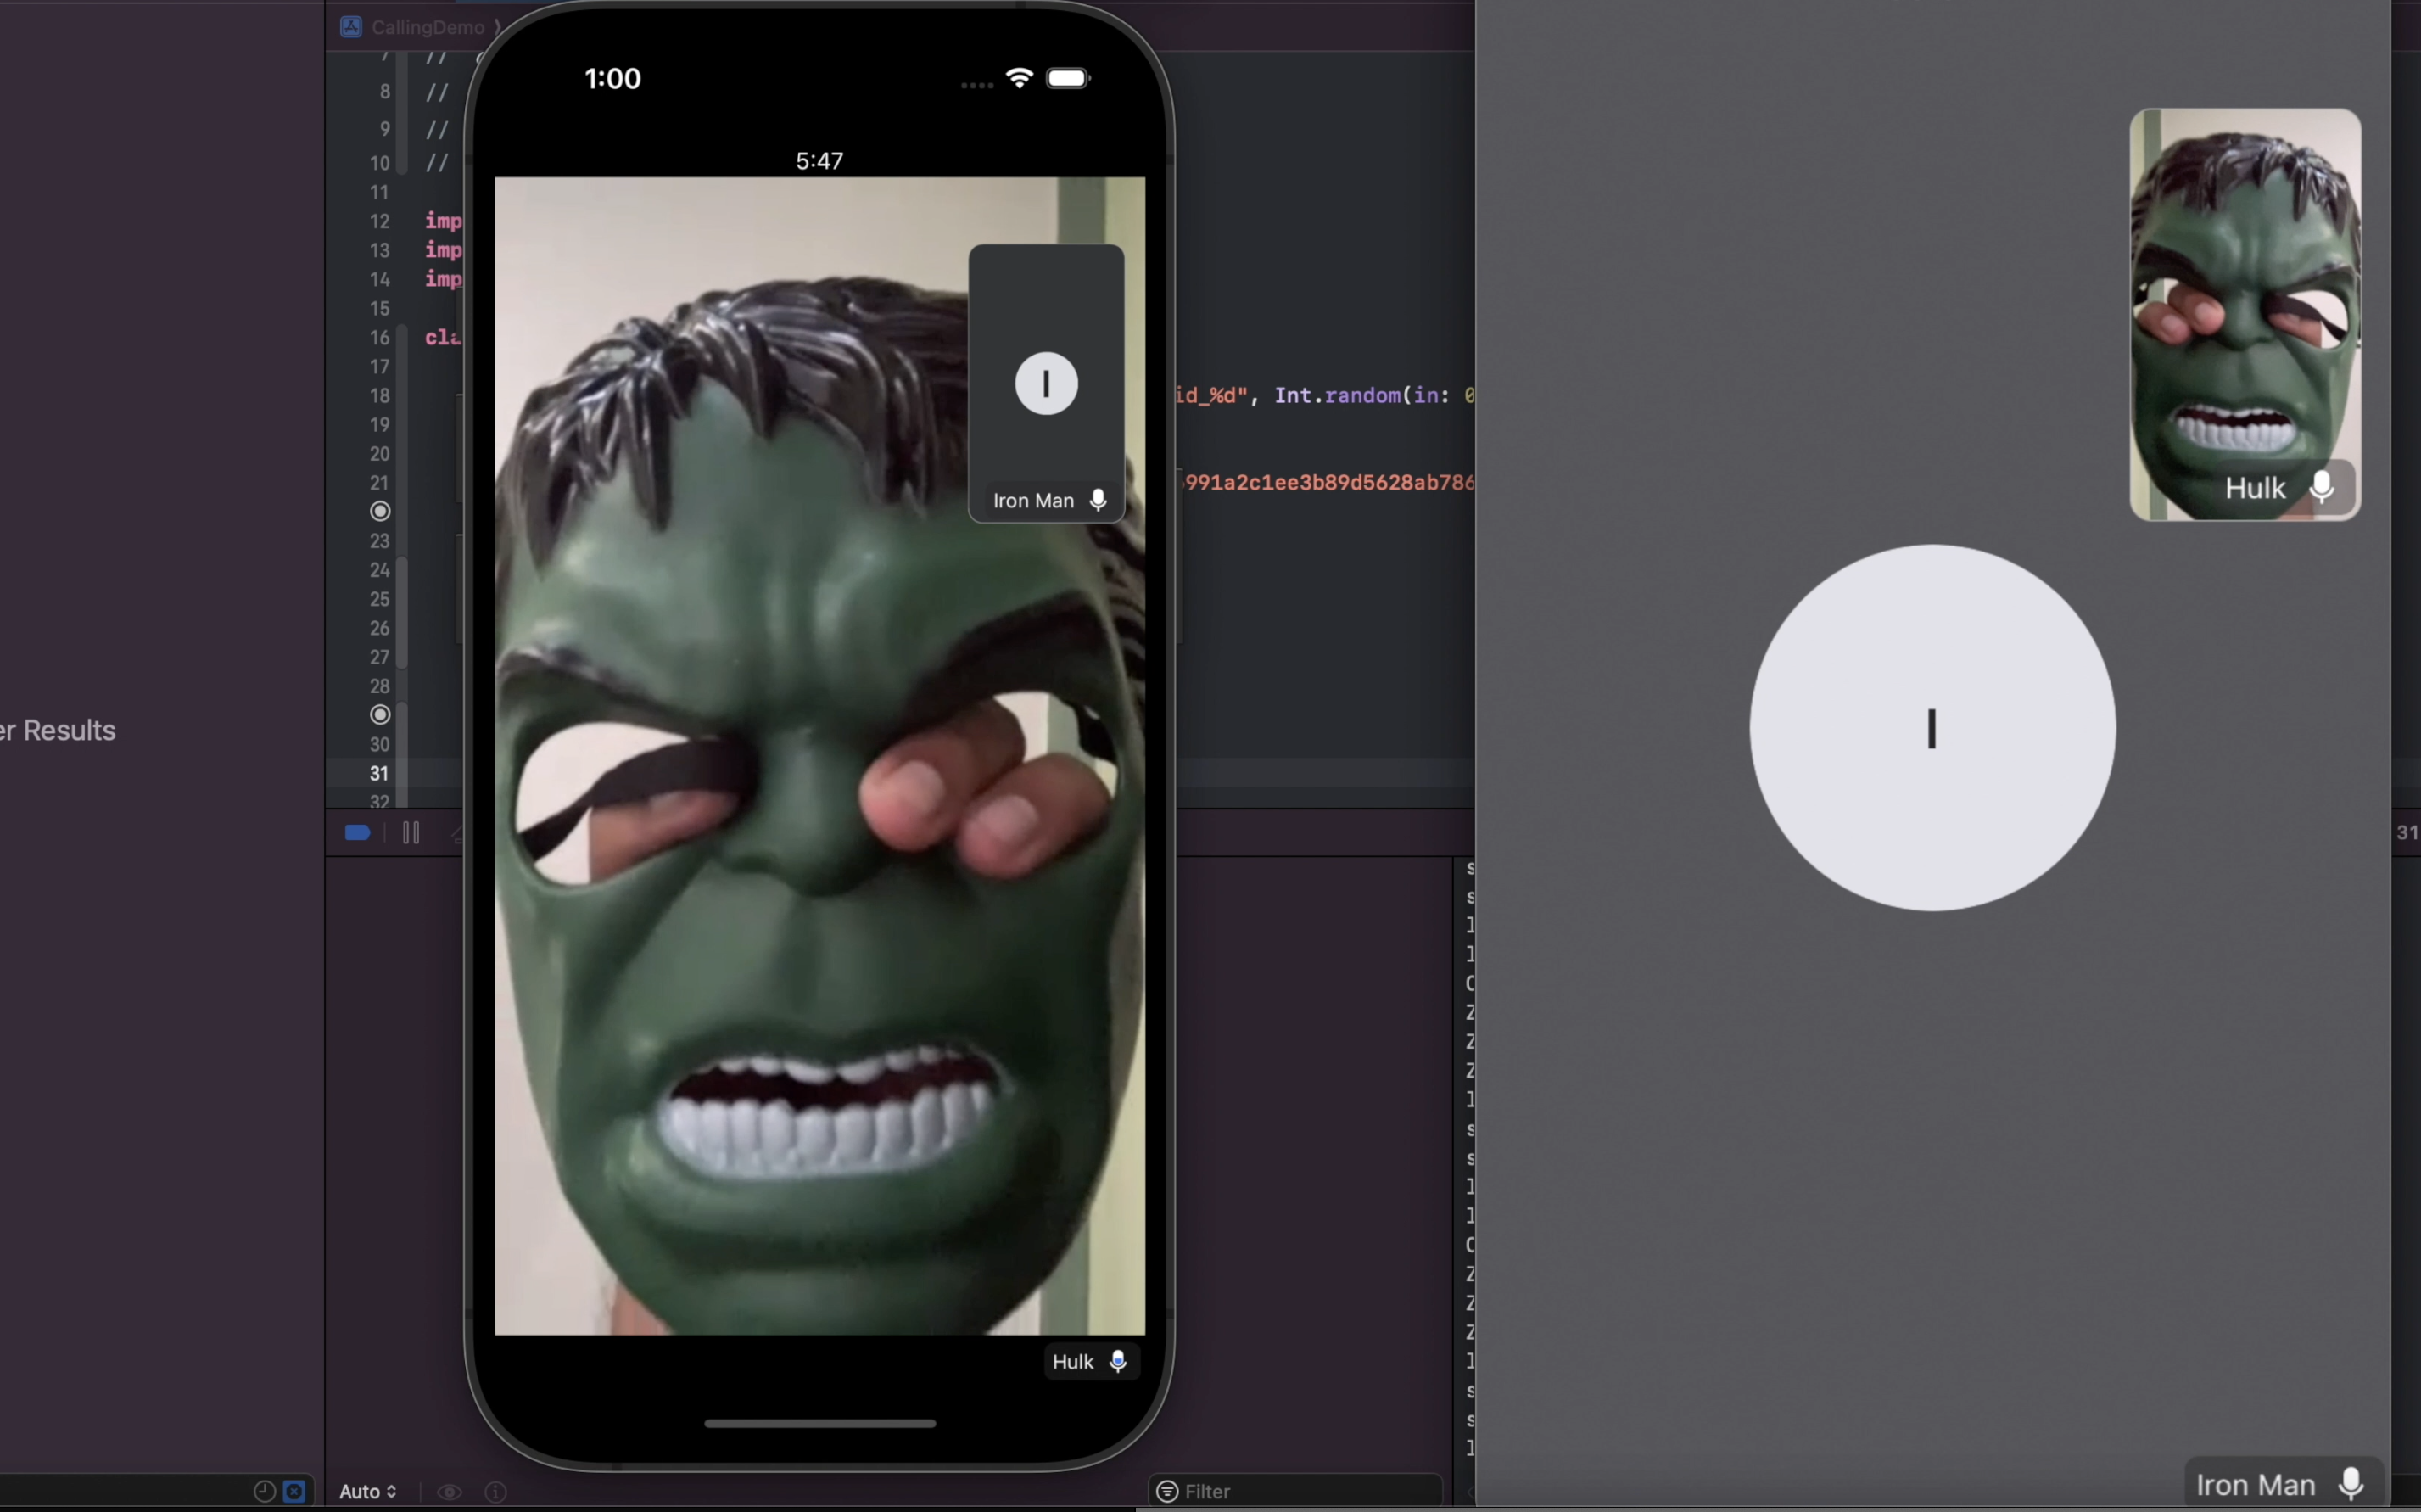Image resolution: width=2421 pixels, height=1512 pixels.
Task: Click the Hulk microphone icon on phone
Action: click(x=1119, y=1361)
